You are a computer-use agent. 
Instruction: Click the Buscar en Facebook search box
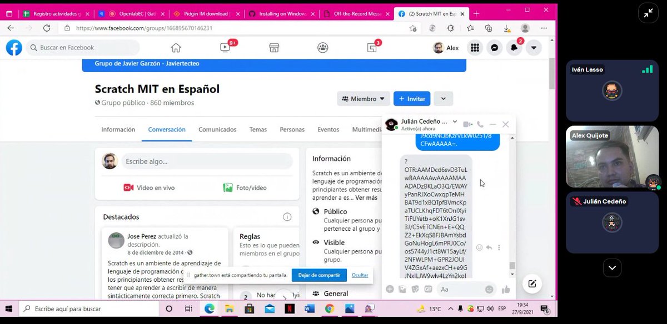pos(83,48)
